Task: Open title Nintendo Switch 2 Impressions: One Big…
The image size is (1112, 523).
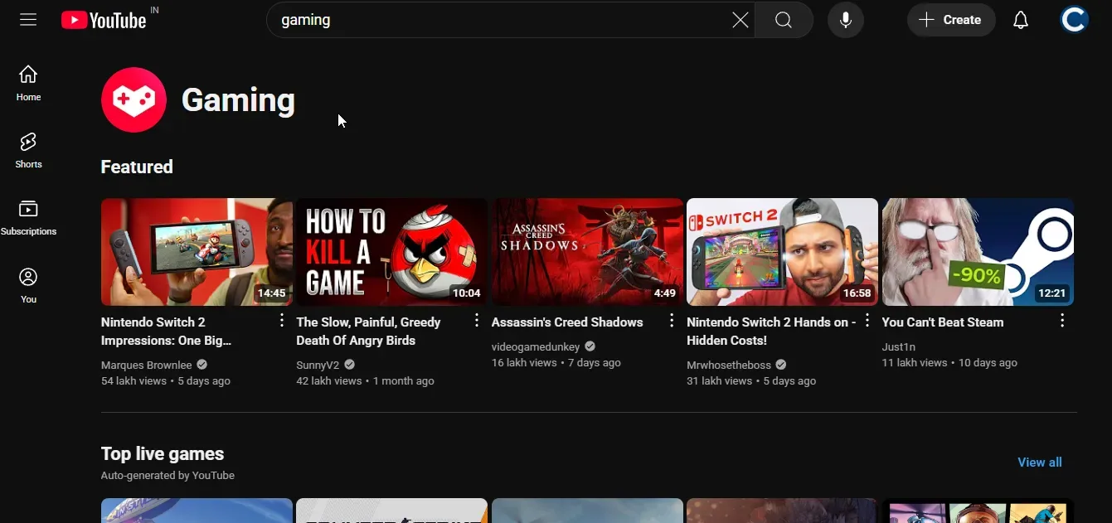Action: click(x=166, y=331)
